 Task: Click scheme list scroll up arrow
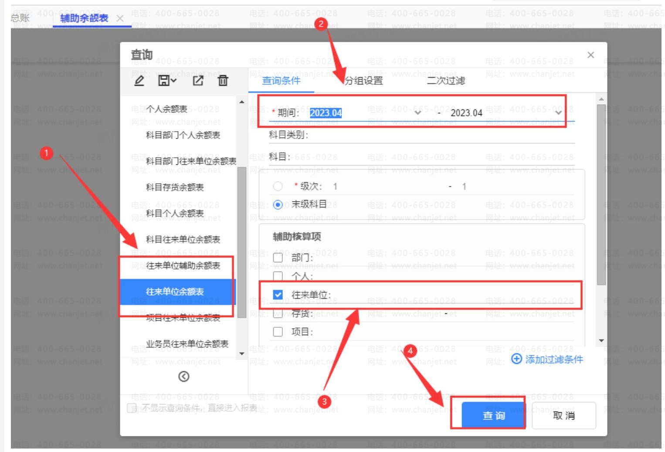pyautogui.click(x=242, y=102)
